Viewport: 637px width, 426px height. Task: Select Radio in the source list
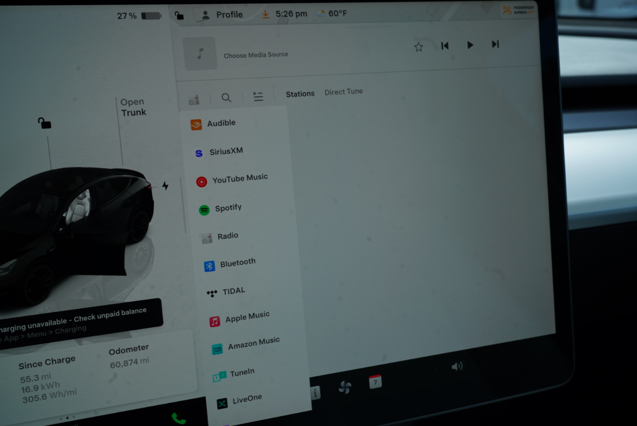(x=220, y=237)
